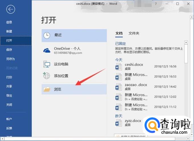
Task: Click the Word icon beside ceshi.docx
Action: click(x=119, y=67)
